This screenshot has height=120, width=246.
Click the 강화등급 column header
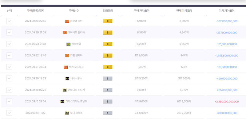coord(108,11)
